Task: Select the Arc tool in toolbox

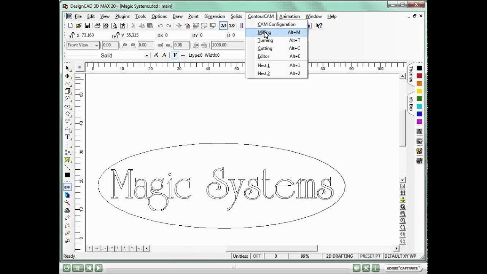Action: (67, 99)
